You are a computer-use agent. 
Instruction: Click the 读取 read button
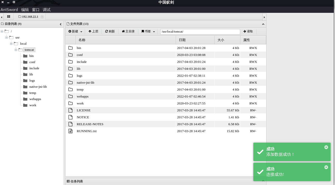click(x=248, y=31)
